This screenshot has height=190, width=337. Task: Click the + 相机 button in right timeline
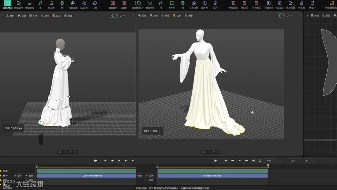[149, 180]
